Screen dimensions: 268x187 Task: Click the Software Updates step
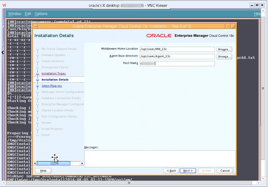pyautogui.click(x=53, y=55)
